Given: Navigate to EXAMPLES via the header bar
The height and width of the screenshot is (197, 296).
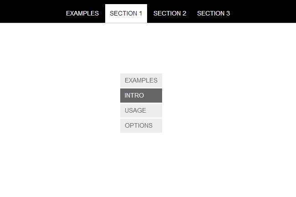Looking at the screenshot, I should click(x=82, y=13).
